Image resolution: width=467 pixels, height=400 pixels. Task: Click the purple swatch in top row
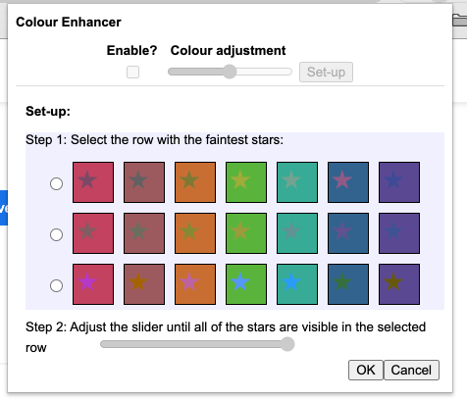point(399,182)
